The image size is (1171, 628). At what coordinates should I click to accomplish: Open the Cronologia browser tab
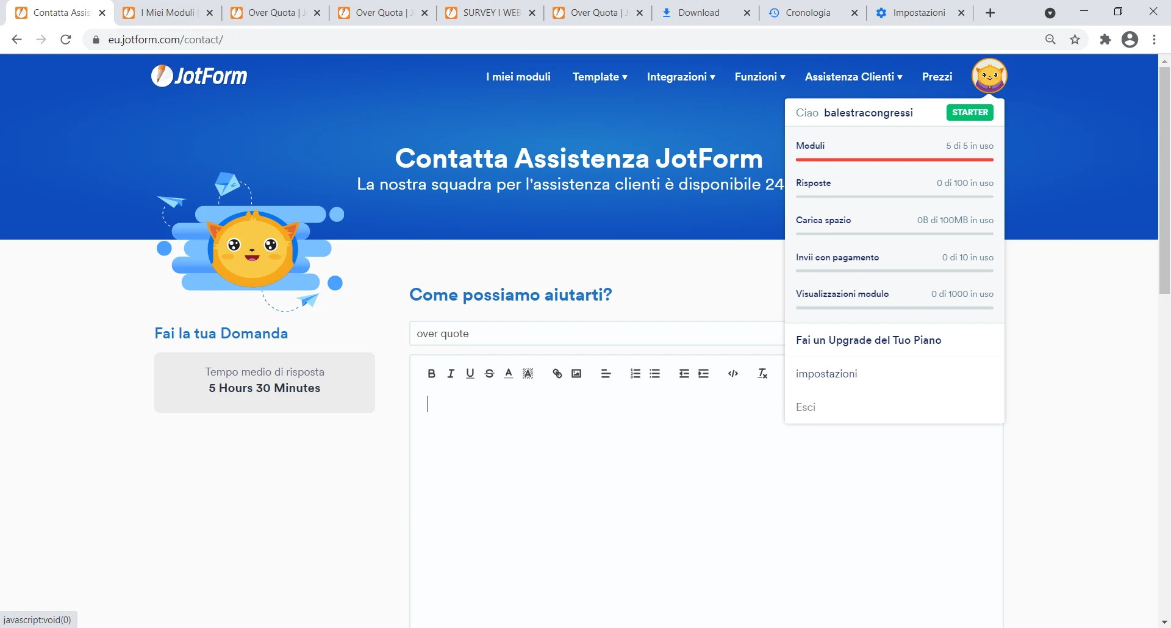[808, 12]
